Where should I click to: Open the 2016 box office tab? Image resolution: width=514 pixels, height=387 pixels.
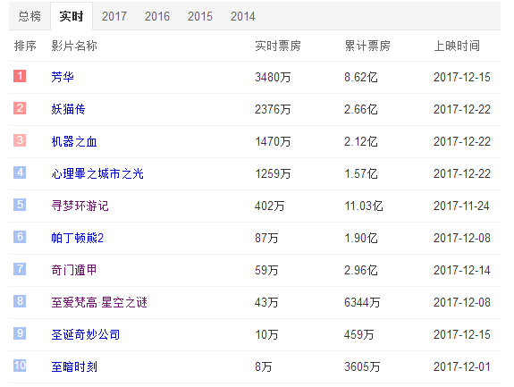[157, 16]
